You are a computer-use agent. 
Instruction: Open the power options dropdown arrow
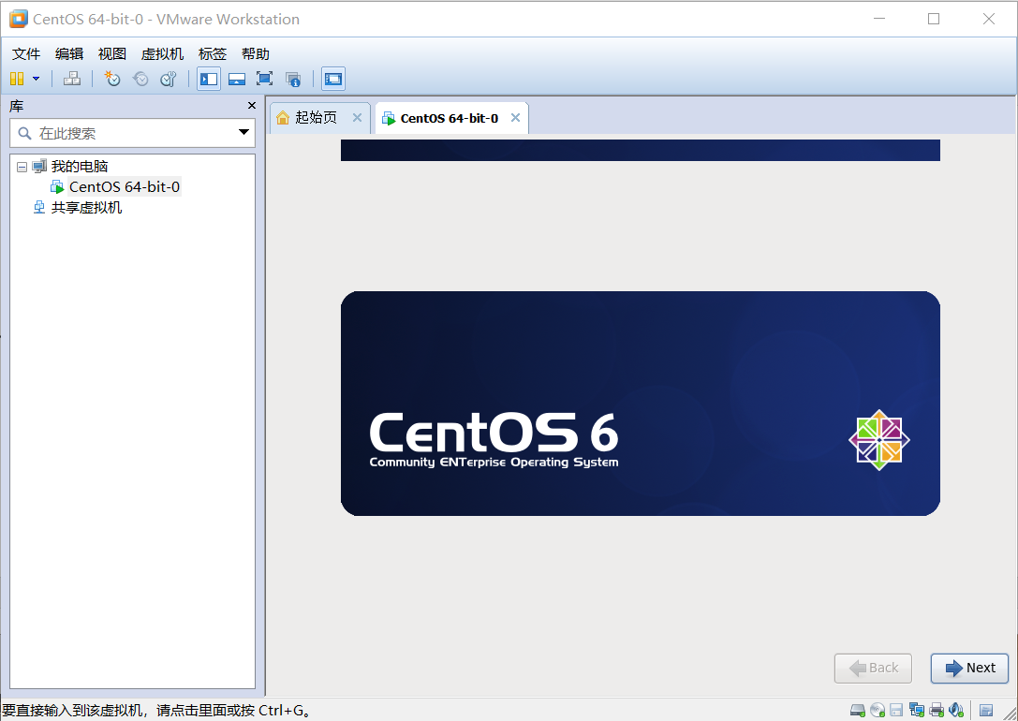coord(36,79)
